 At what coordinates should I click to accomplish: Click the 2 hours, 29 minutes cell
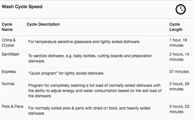179,86
